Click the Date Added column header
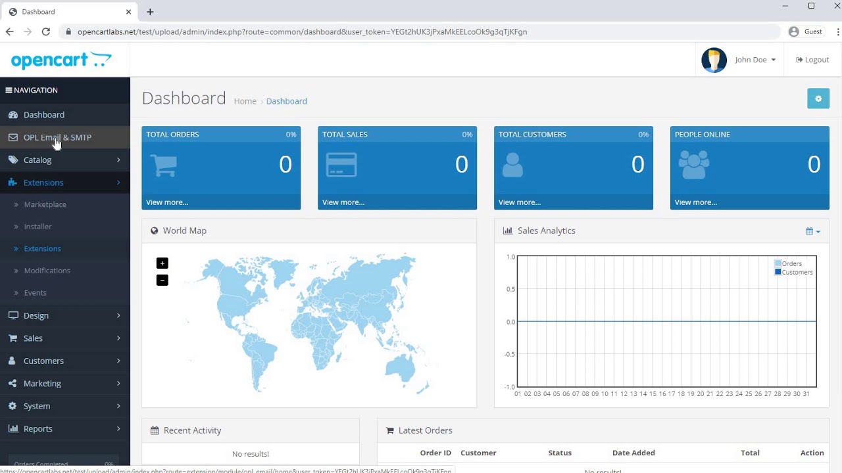 point(633,453)
